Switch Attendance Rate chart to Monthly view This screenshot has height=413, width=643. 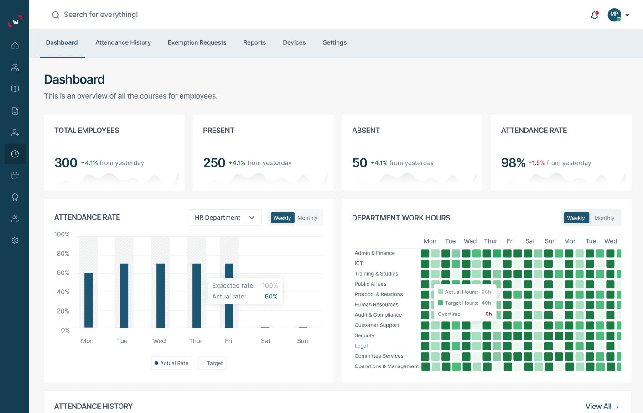(307, 218)
